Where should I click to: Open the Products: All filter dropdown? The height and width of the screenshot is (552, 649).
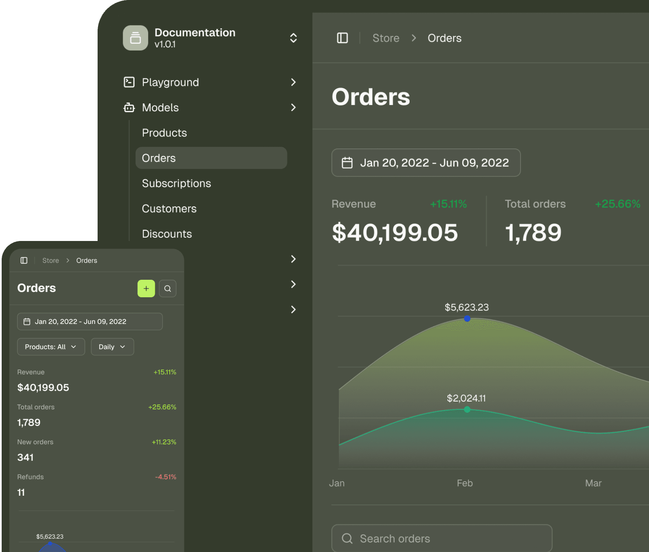pos(51,346)
